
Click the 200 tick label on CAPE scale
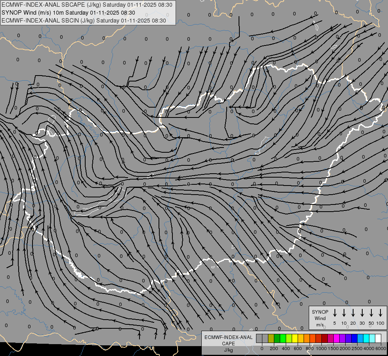pos(274,348)
